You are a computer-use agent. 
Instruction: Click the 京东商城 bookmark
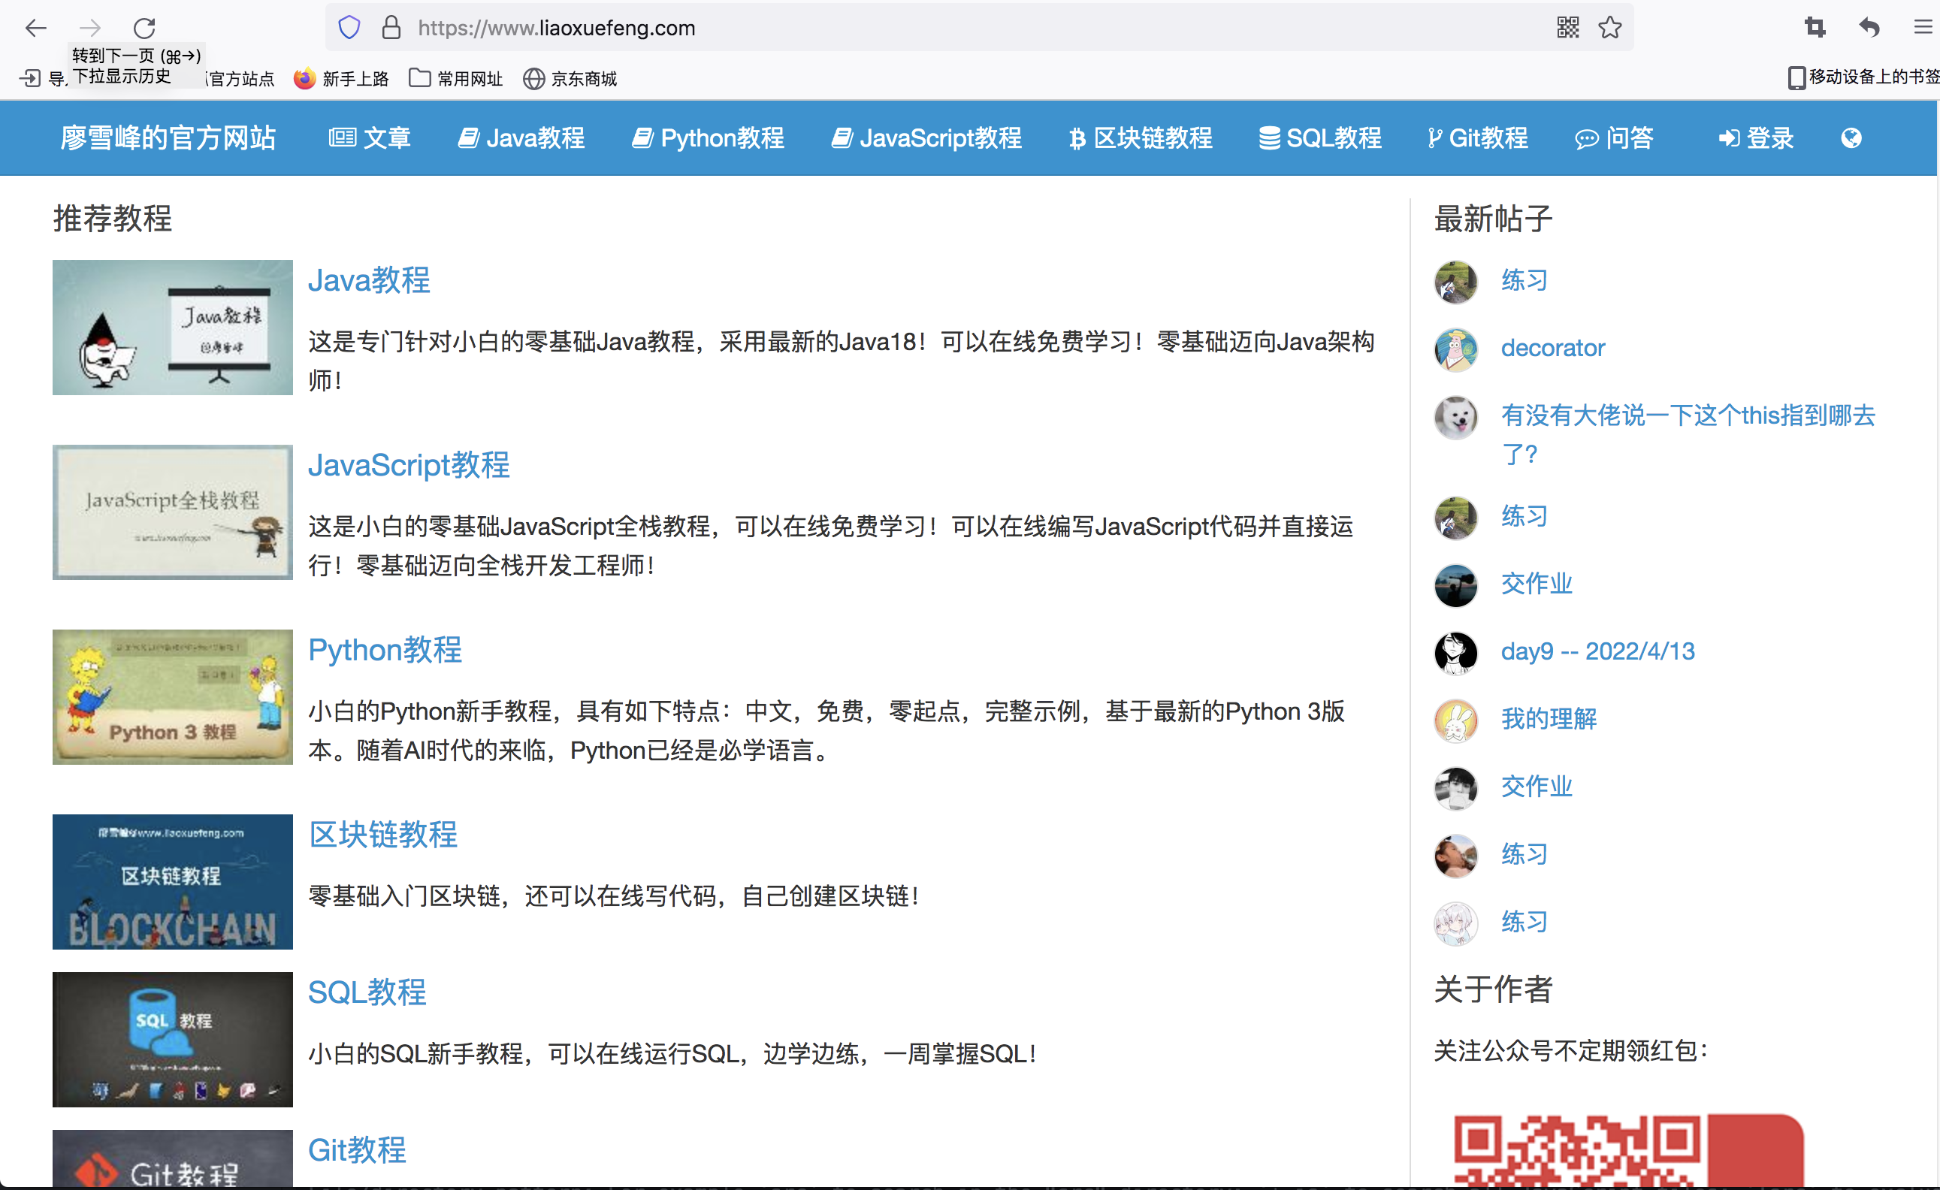(x=570, y=79)
